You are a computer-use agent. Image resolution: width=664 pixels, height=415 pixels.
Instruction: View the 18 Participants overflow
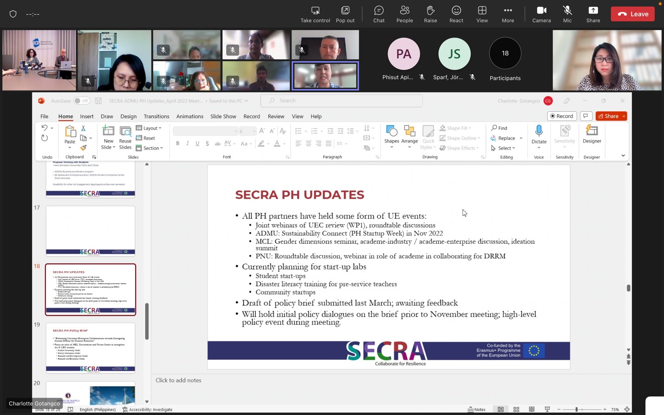pyautogui.click(x=505, y=53)
